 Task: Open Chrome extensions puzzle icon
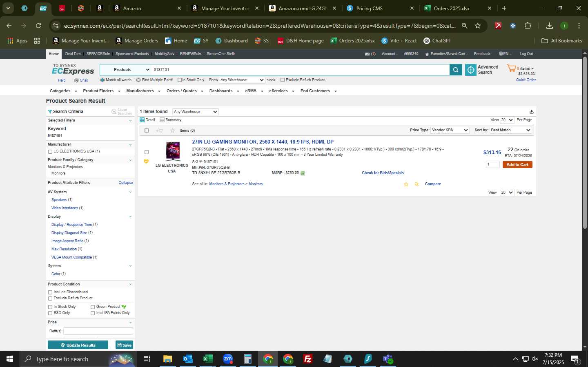[x=528, y=26]
